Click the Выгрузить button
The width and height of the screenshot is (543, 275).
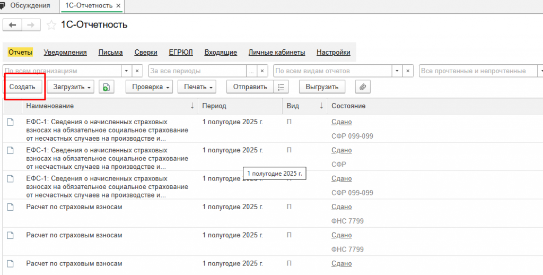click(322, 87)
